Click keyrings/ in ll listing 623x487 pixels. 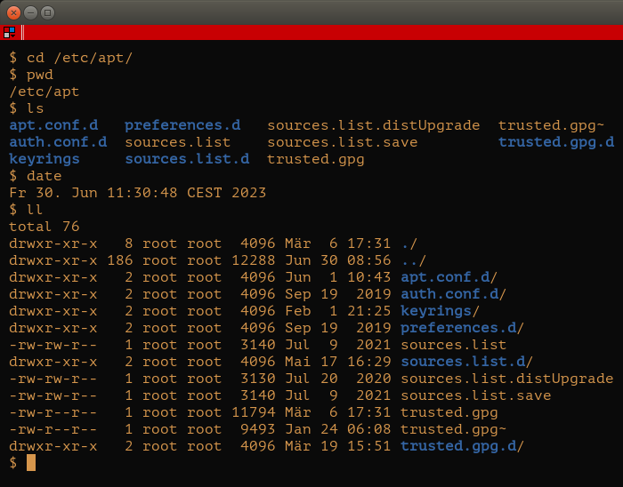click(440, 311)
